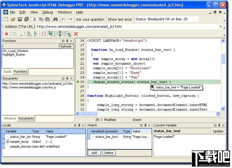Click the Delete watch button

pyautogui.click(x=109, y=153)
